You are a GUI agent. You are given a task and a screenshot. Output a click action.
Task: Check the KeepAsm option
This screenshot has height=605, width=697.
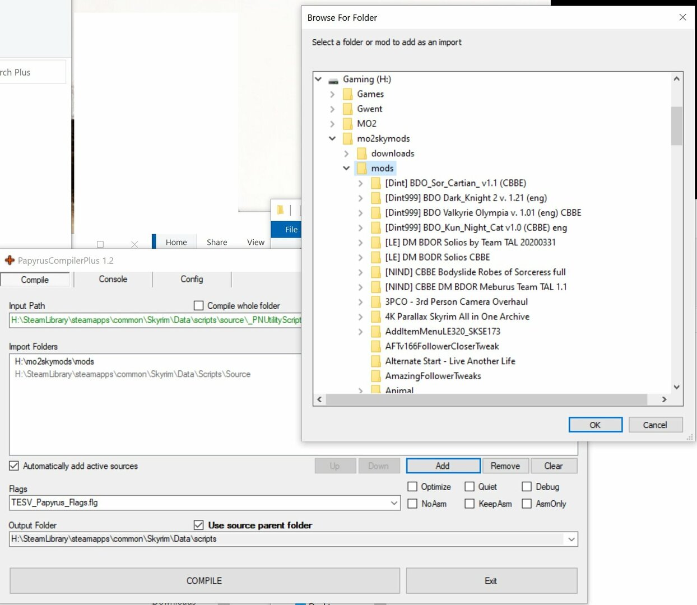click(x=470, y=504)
